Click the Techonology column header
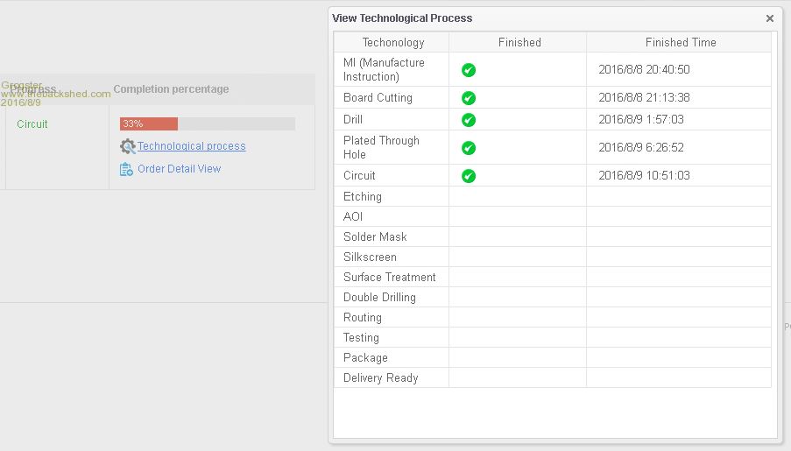Viewport: 791px width, 451px height. point(392,42)
